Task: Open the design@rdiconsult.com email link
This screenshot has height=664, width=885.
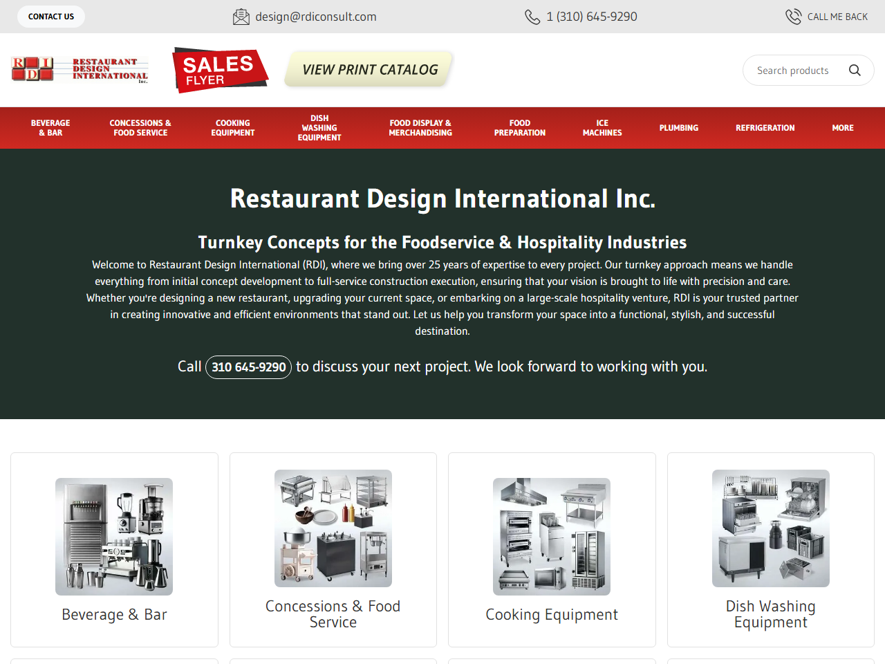Action: click(x=316, y=17)
